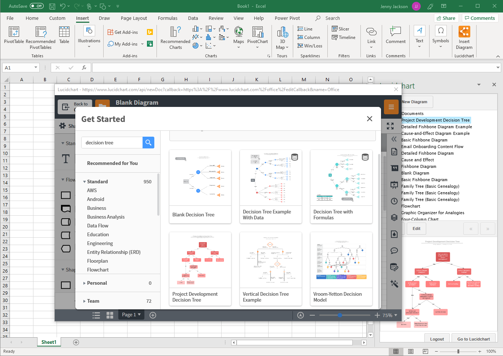Switch to the Page Layout tab
Image resolution: width=503 pixels, height=356 pixels.
click(x=134, y=18)
